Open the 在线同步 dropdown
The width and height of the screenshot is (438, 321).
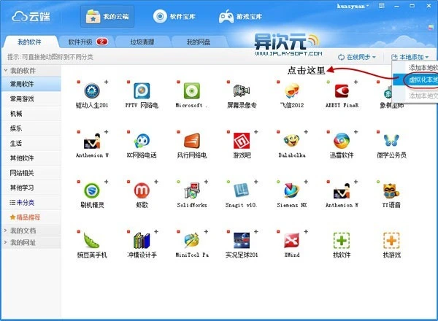click(x=357, y=57)
